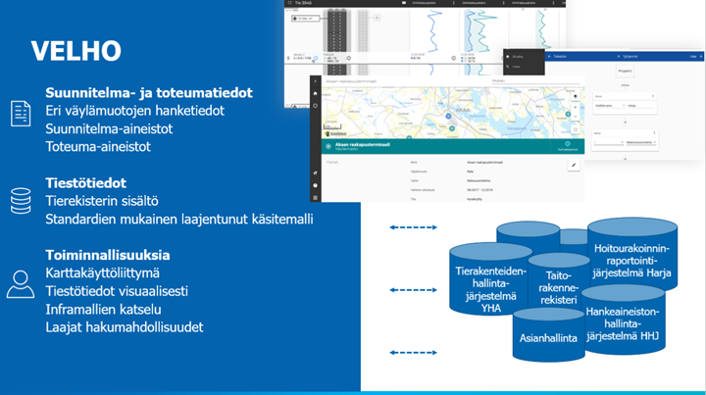The height and width of the screenshot is (395, 706).
Task: Click the Hoitourakoinnin raportointijärjestelmä Harja cylinder
Action: click(x=631, y=255)
